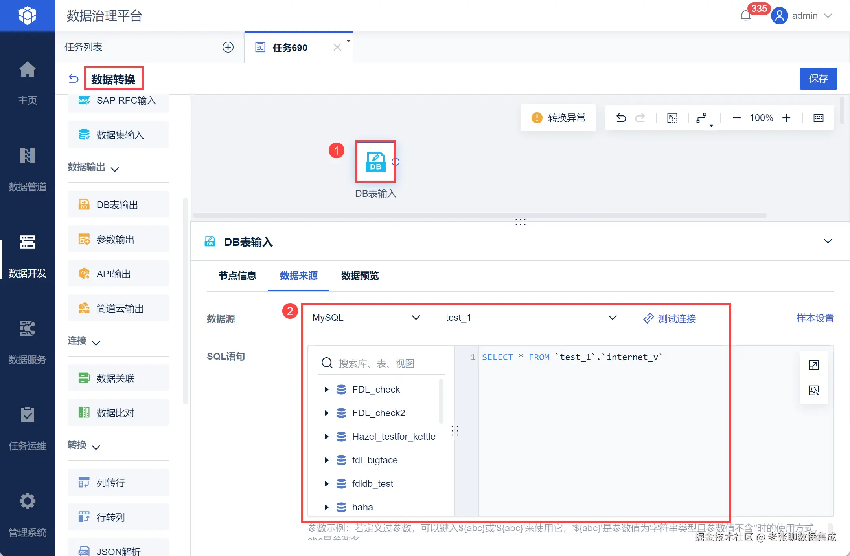Open 任务运维 in the sidebar

click(27, 429)
